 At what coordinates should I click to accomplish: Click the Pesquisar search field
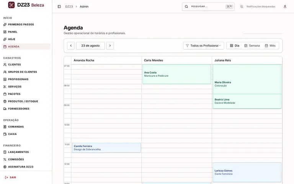(x=208, y=7)
